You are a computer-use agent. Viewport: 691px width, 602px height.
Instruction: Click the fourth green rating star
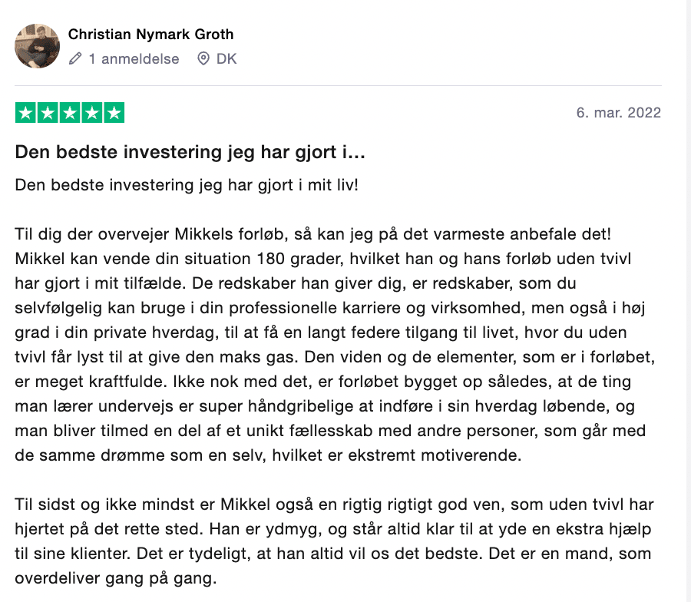point(91,113)
